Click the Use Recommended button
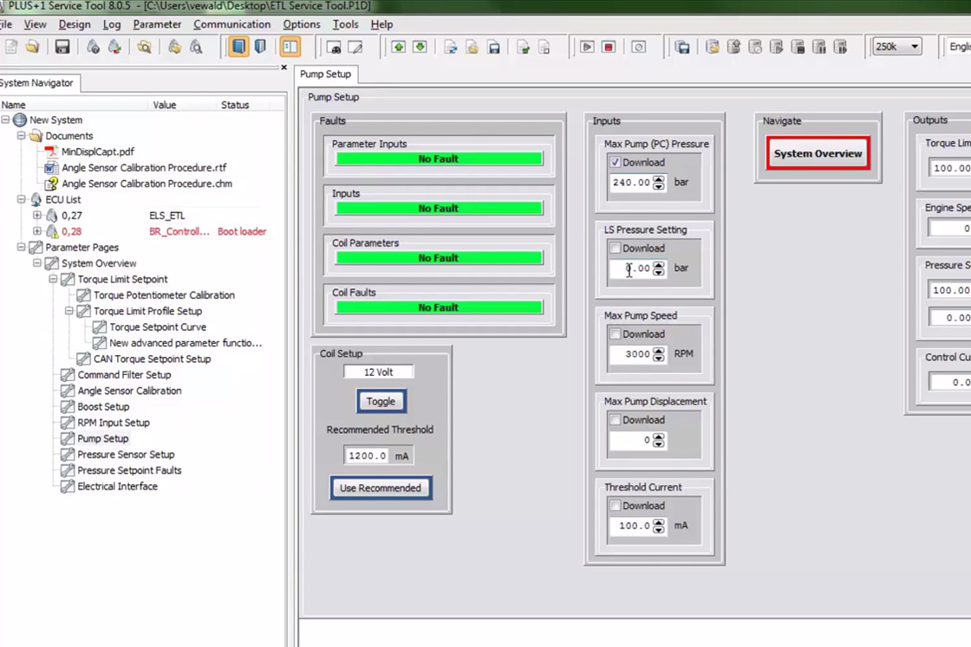The image size is (971, 647). pyautogui.click(x=380, y=488)
